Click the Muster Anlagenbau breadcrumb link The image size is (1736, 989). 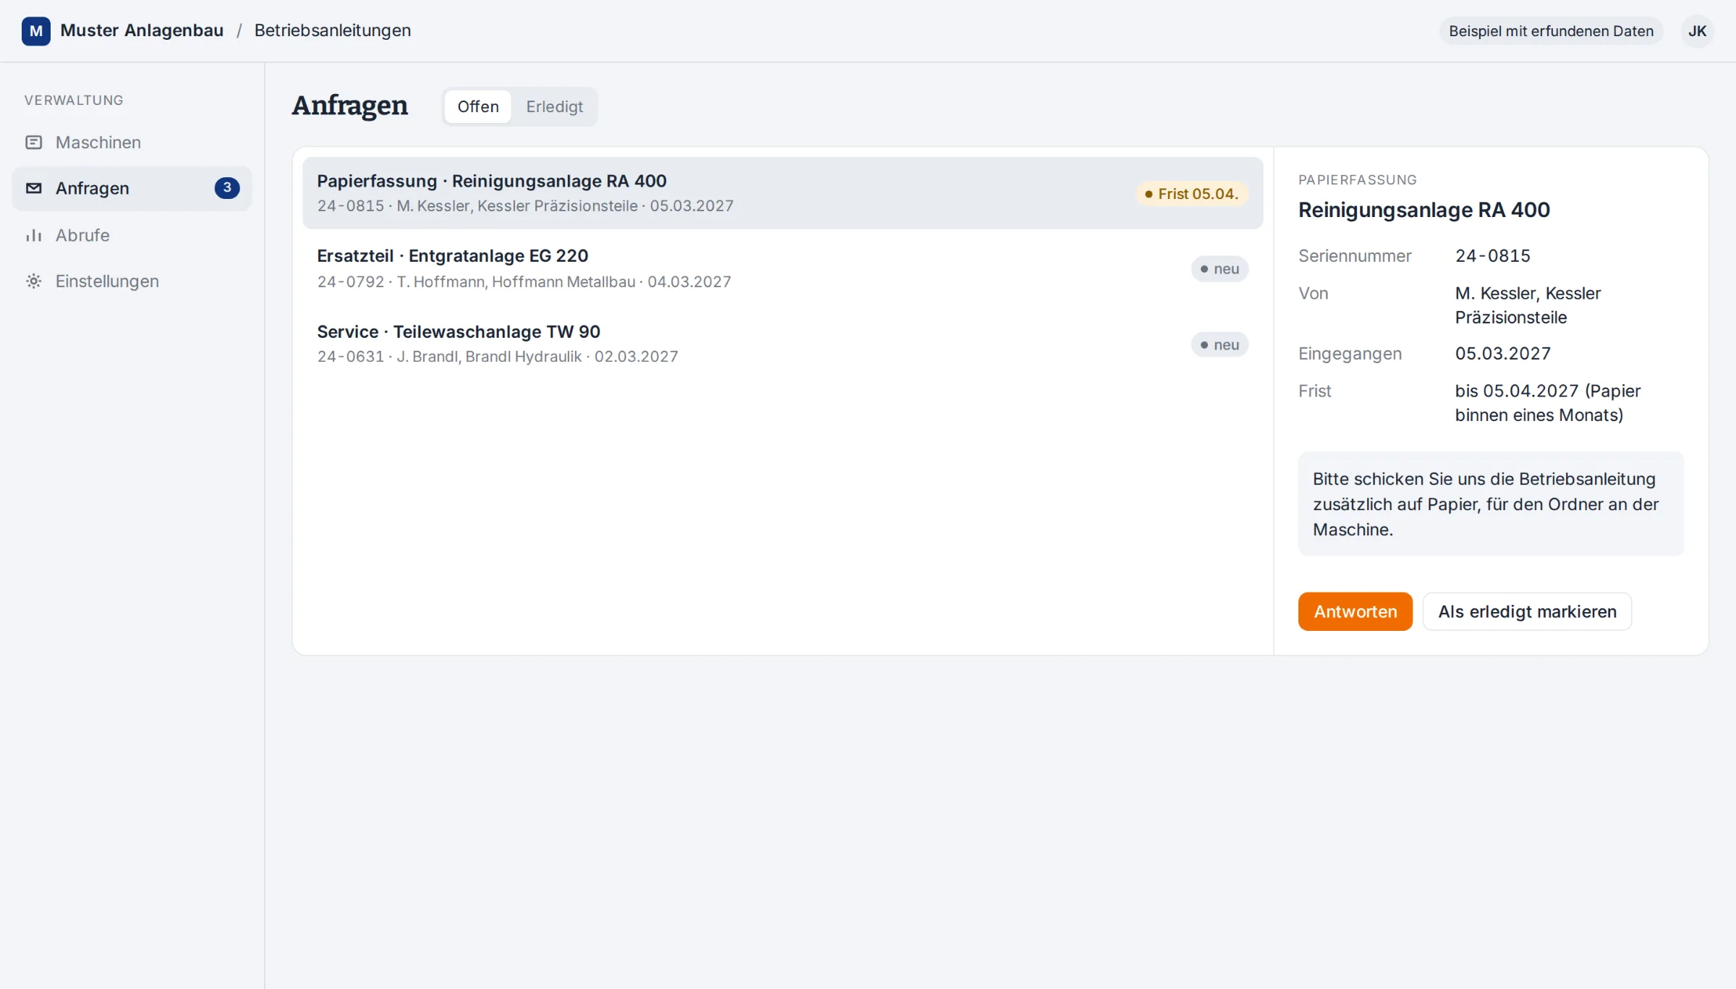(142, 30)
